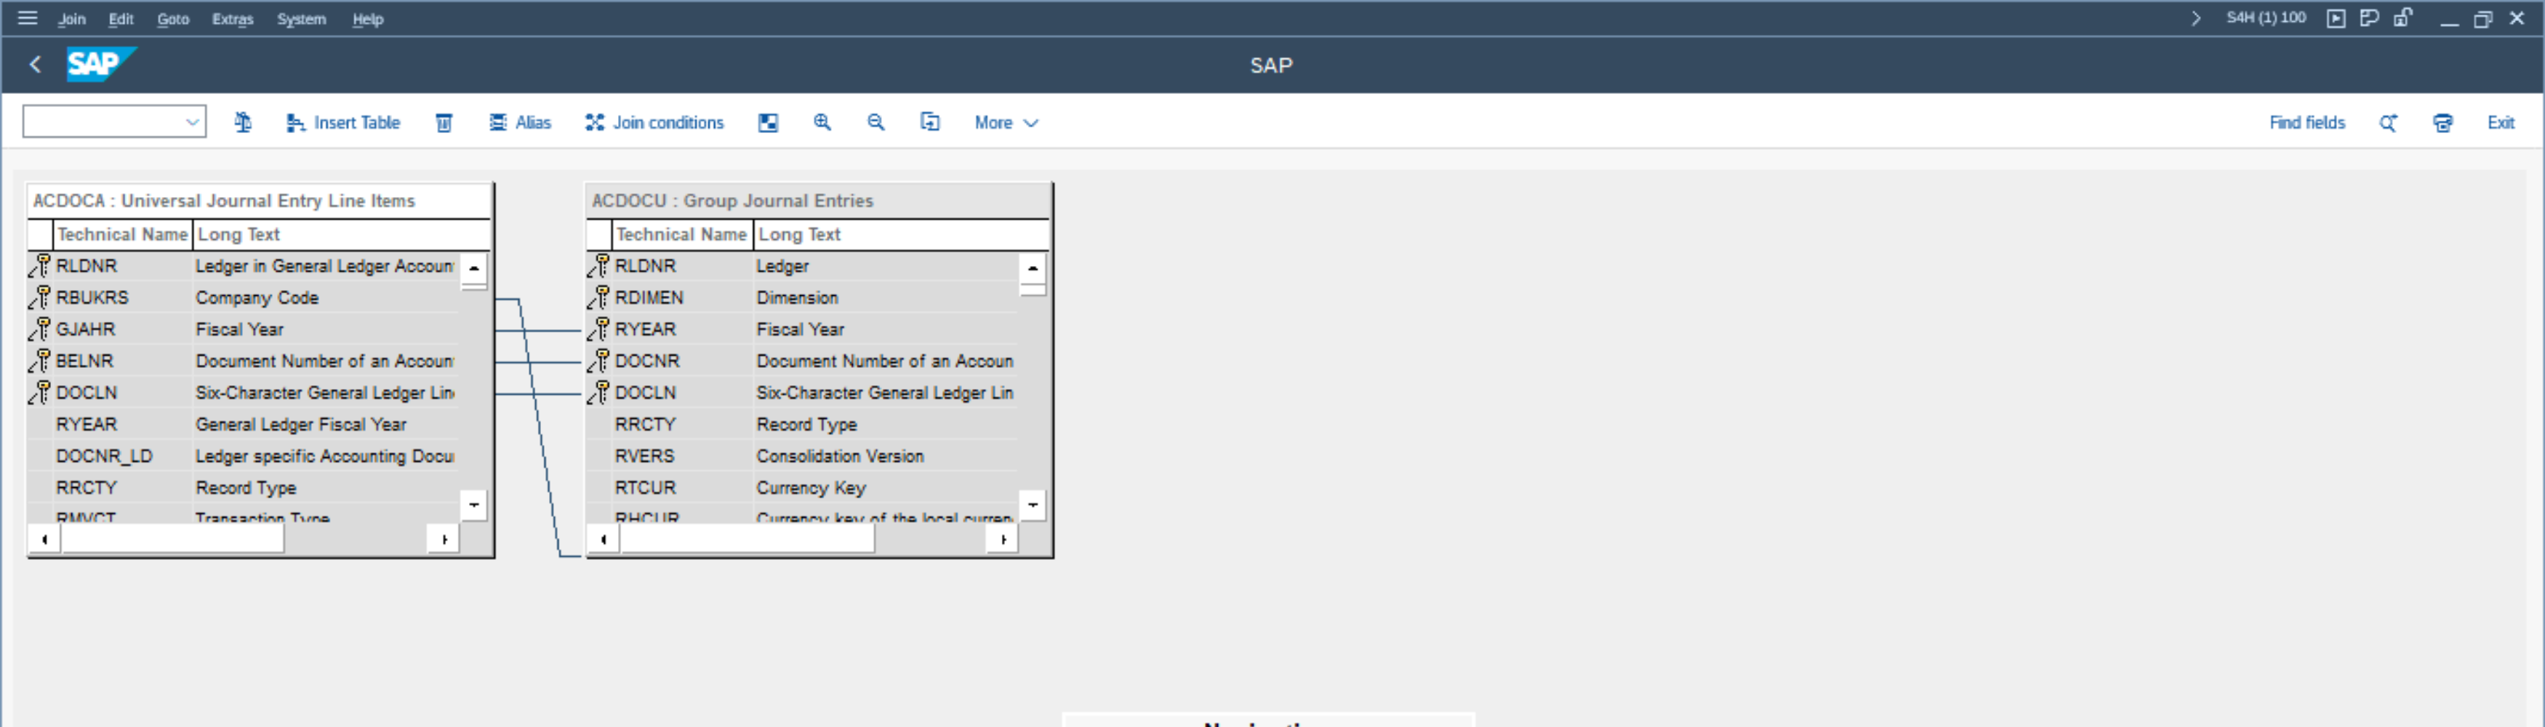Click the checkered navigation pane icon
This screenshot has width=2545, height=727.
click(768, 122)
